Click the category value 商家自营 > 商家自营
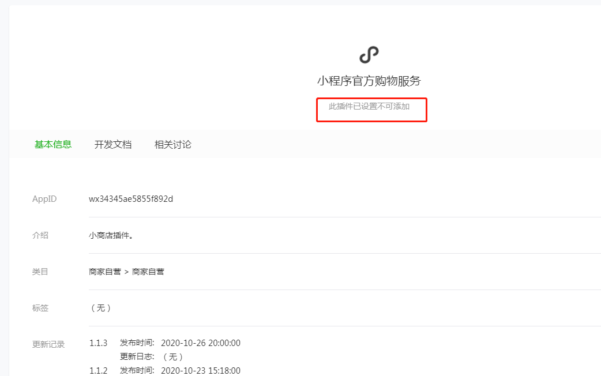Screen dimensions: 601x376 (x=126, y=272)
